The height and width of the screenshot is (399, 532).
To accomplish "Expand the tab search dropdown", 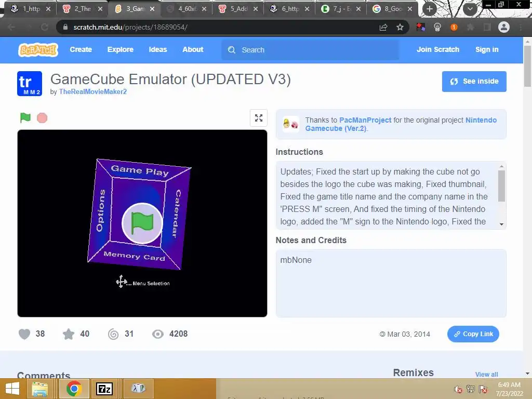I will coord(470,9).
